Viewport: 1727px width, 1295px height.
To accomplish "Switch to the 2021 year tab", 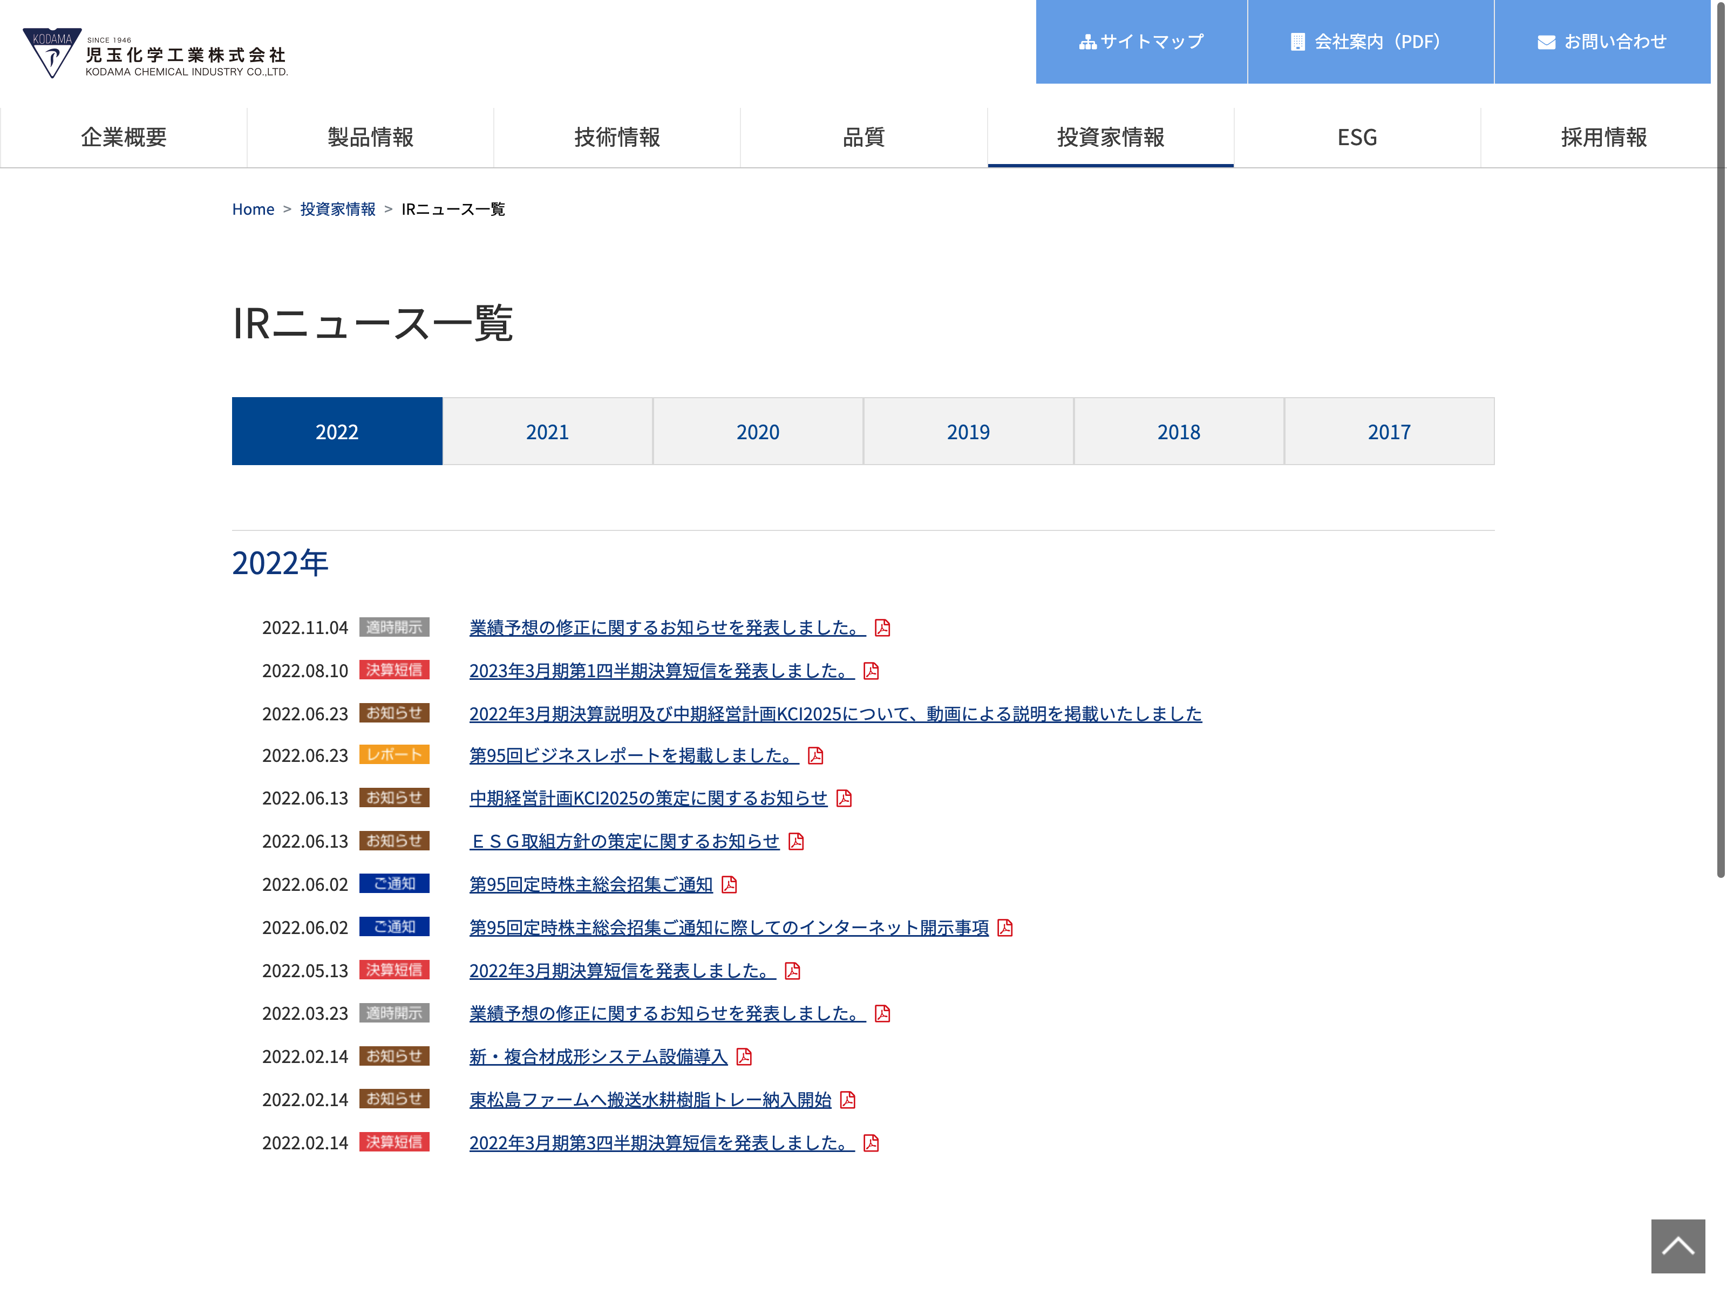I will (x=547, y=432).
